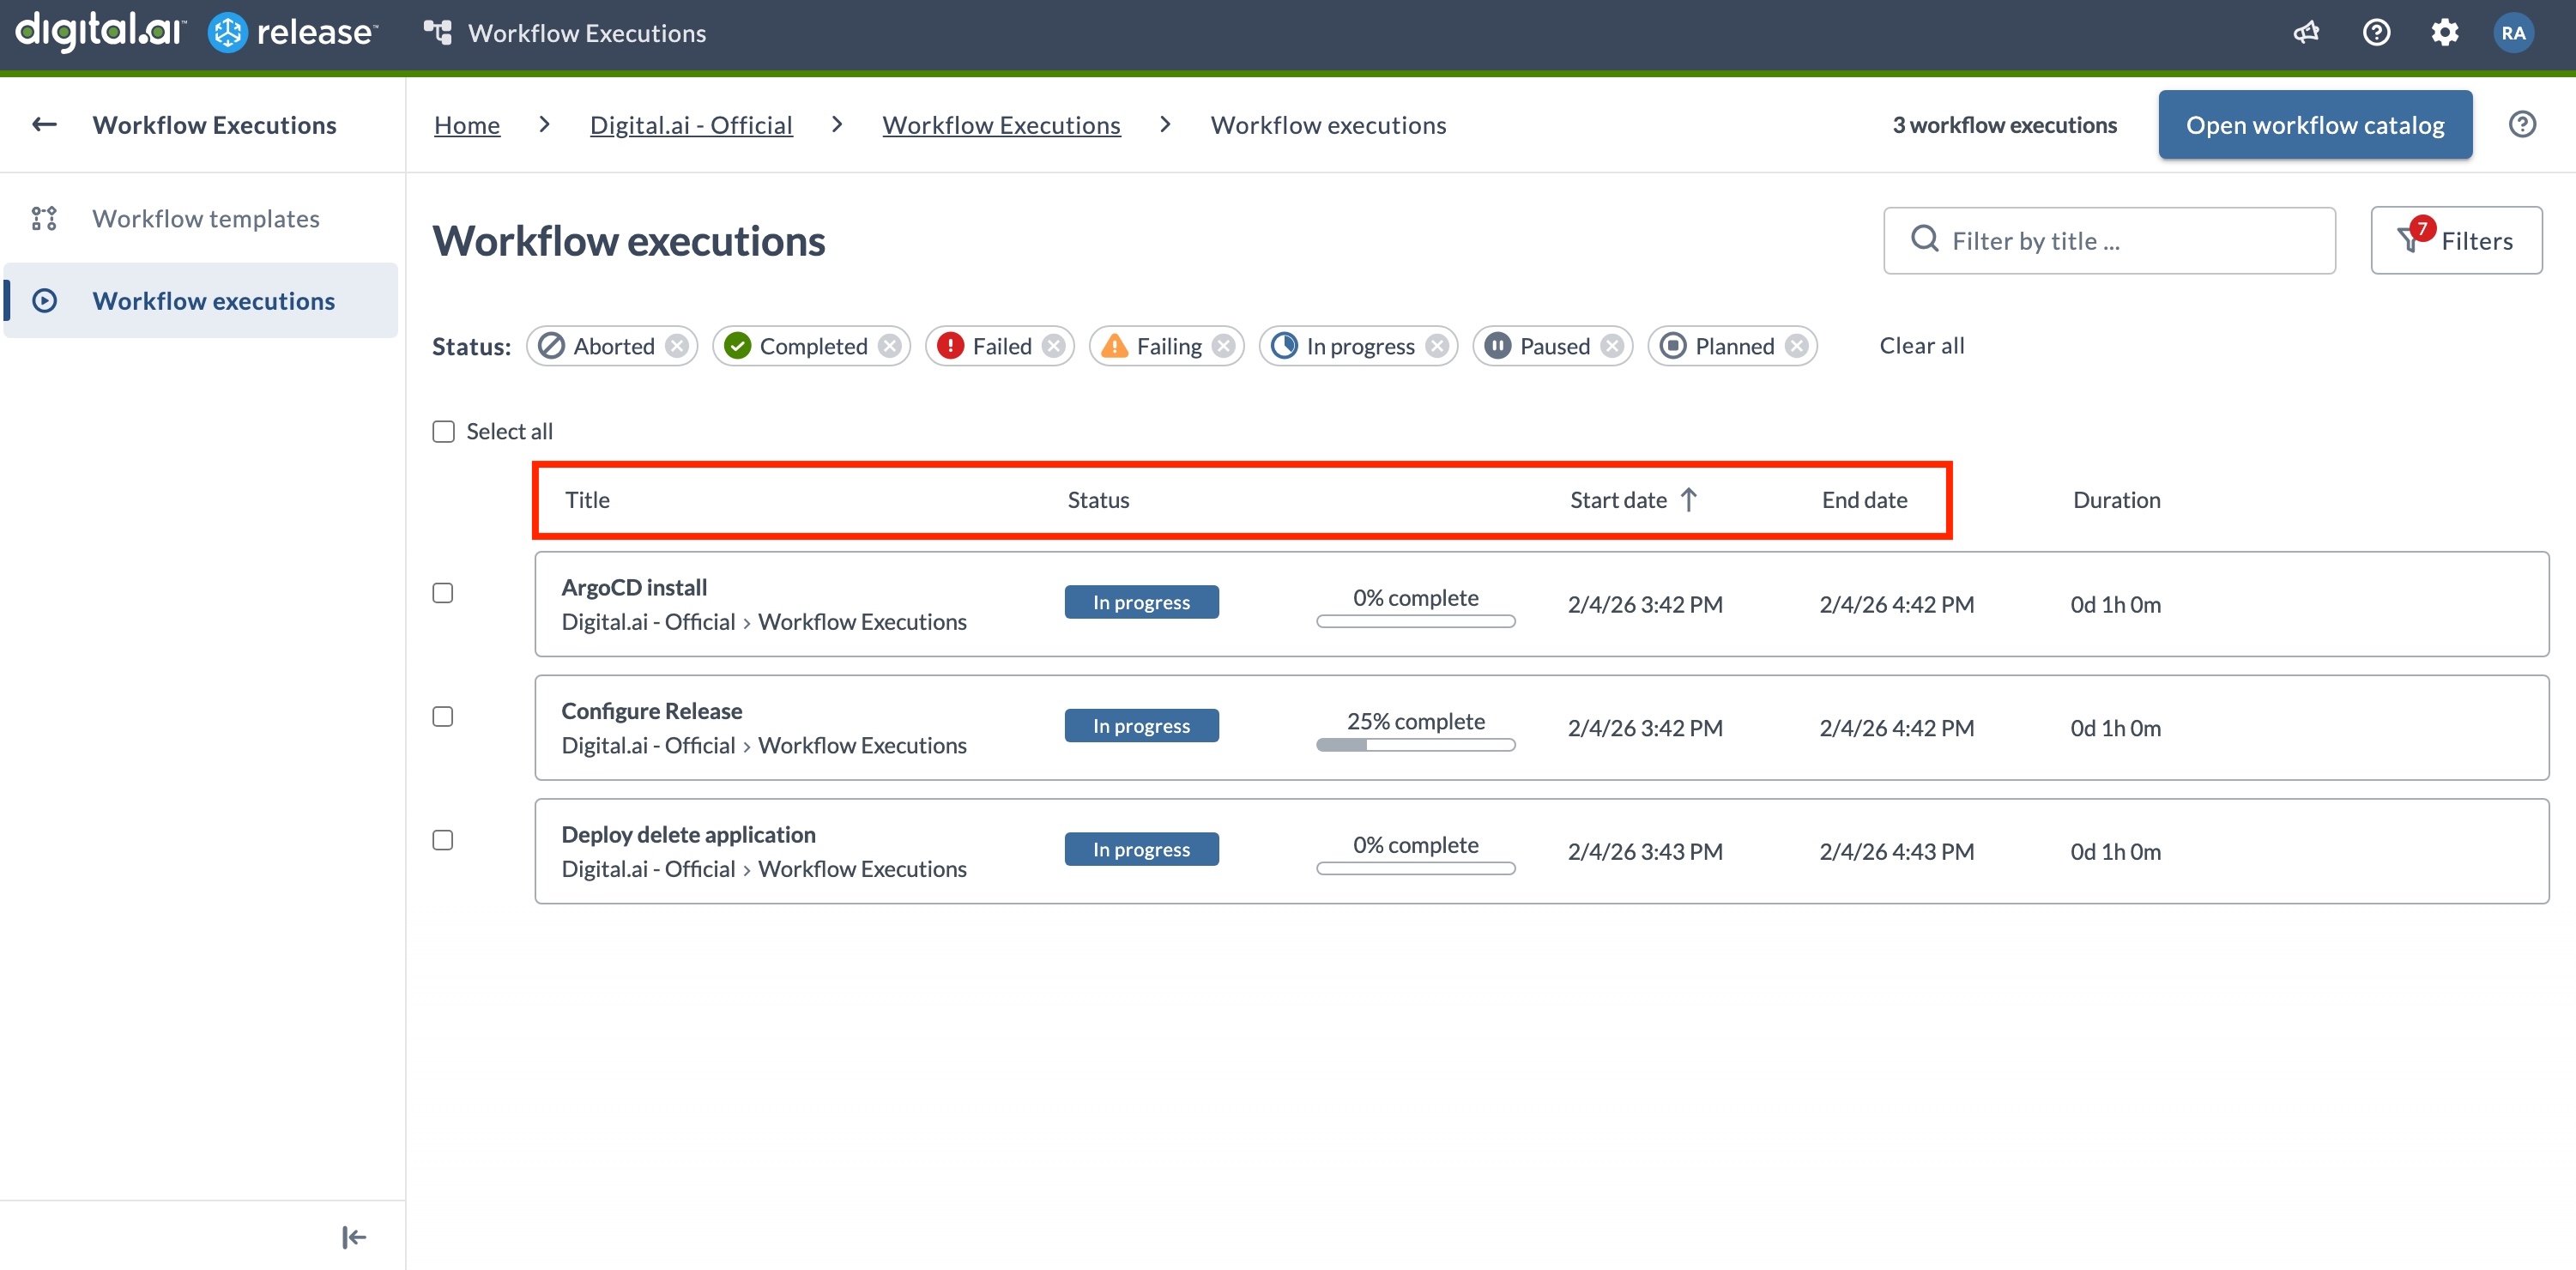The image size is (2576, 1270).
Task: Click the Filter by title input field
Action: [2108, 240]
